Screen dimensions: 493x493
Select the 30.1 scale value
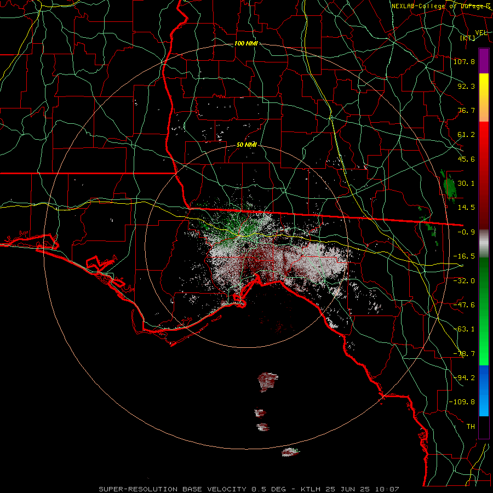pos(466,183)
